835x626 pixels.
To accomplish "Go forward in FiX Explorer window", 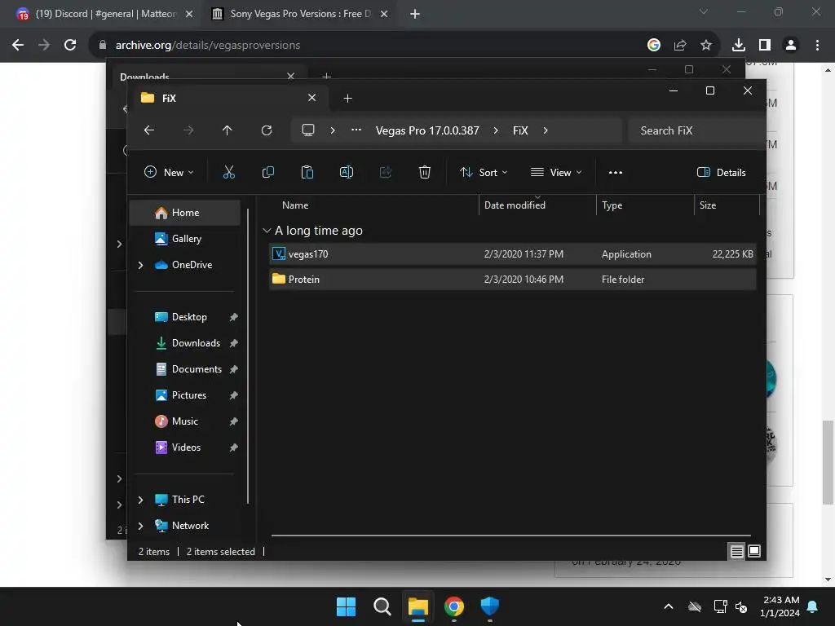I will [188, 130].
